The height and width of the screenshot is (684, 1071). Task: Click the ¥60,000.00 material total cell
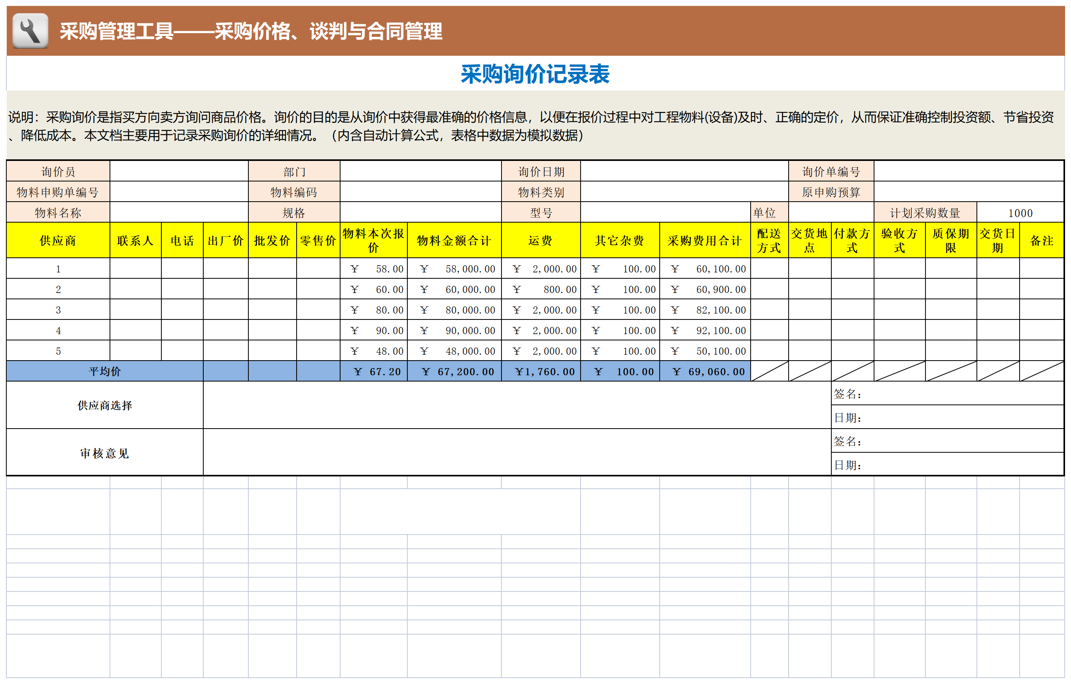click(x=454, y=289)
